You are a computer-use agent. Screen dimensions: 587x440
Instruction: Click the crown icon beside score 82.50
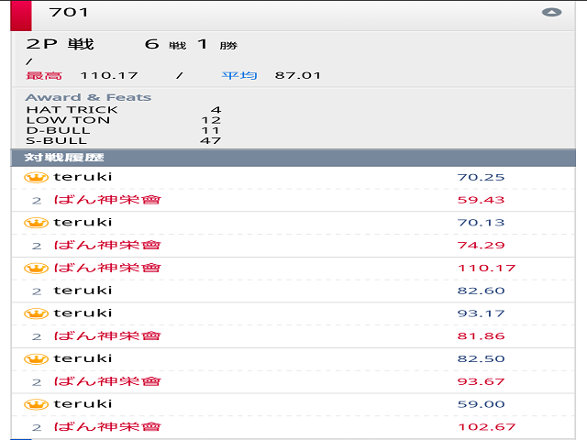(x=37, y=358)
